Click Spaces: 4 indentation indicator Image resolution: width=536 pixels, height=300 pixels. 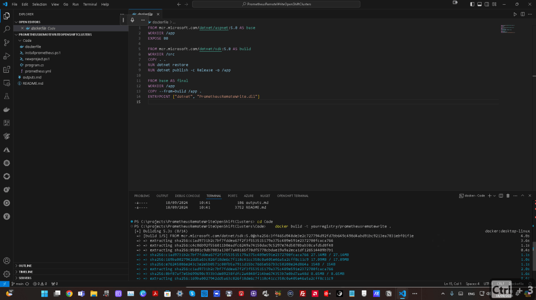click(473, 284)
